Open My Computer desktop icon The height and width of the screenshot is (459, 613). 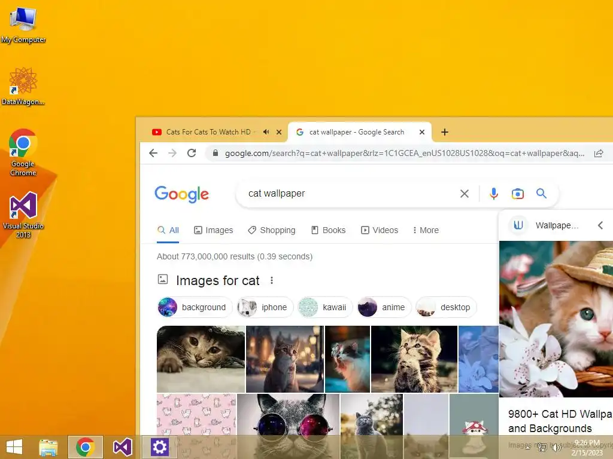23,25
